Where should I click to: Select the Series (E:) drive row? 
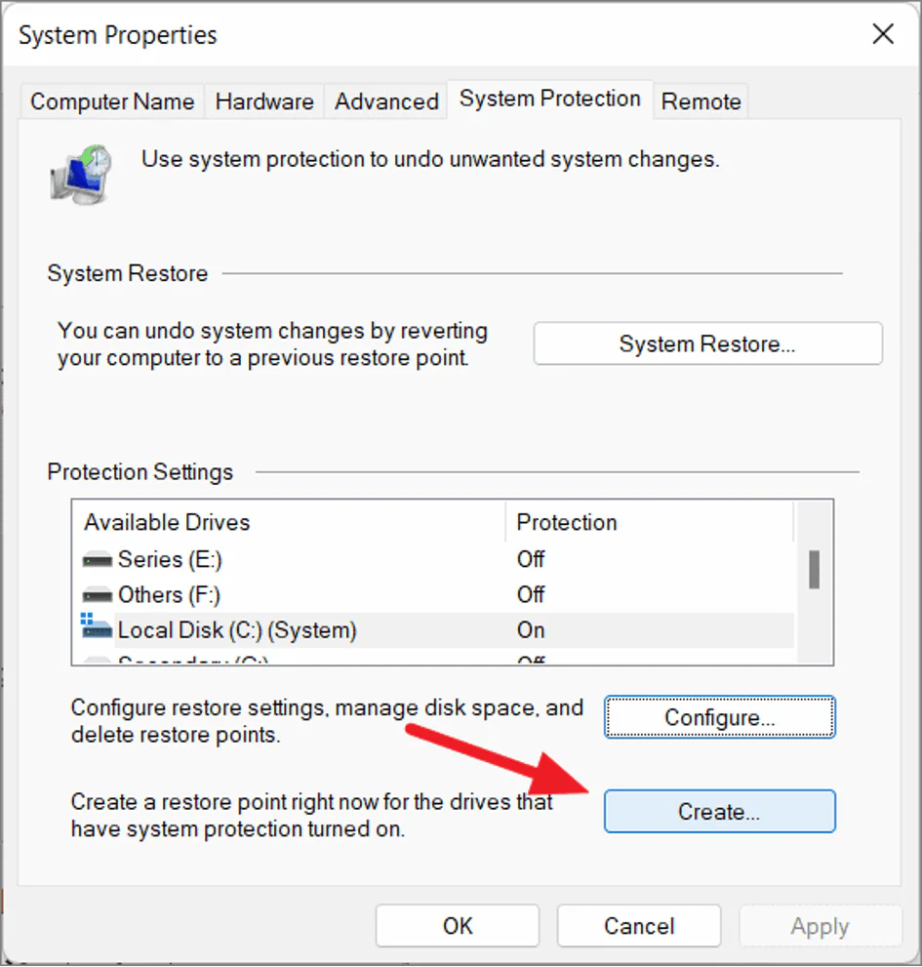[293, 560]
